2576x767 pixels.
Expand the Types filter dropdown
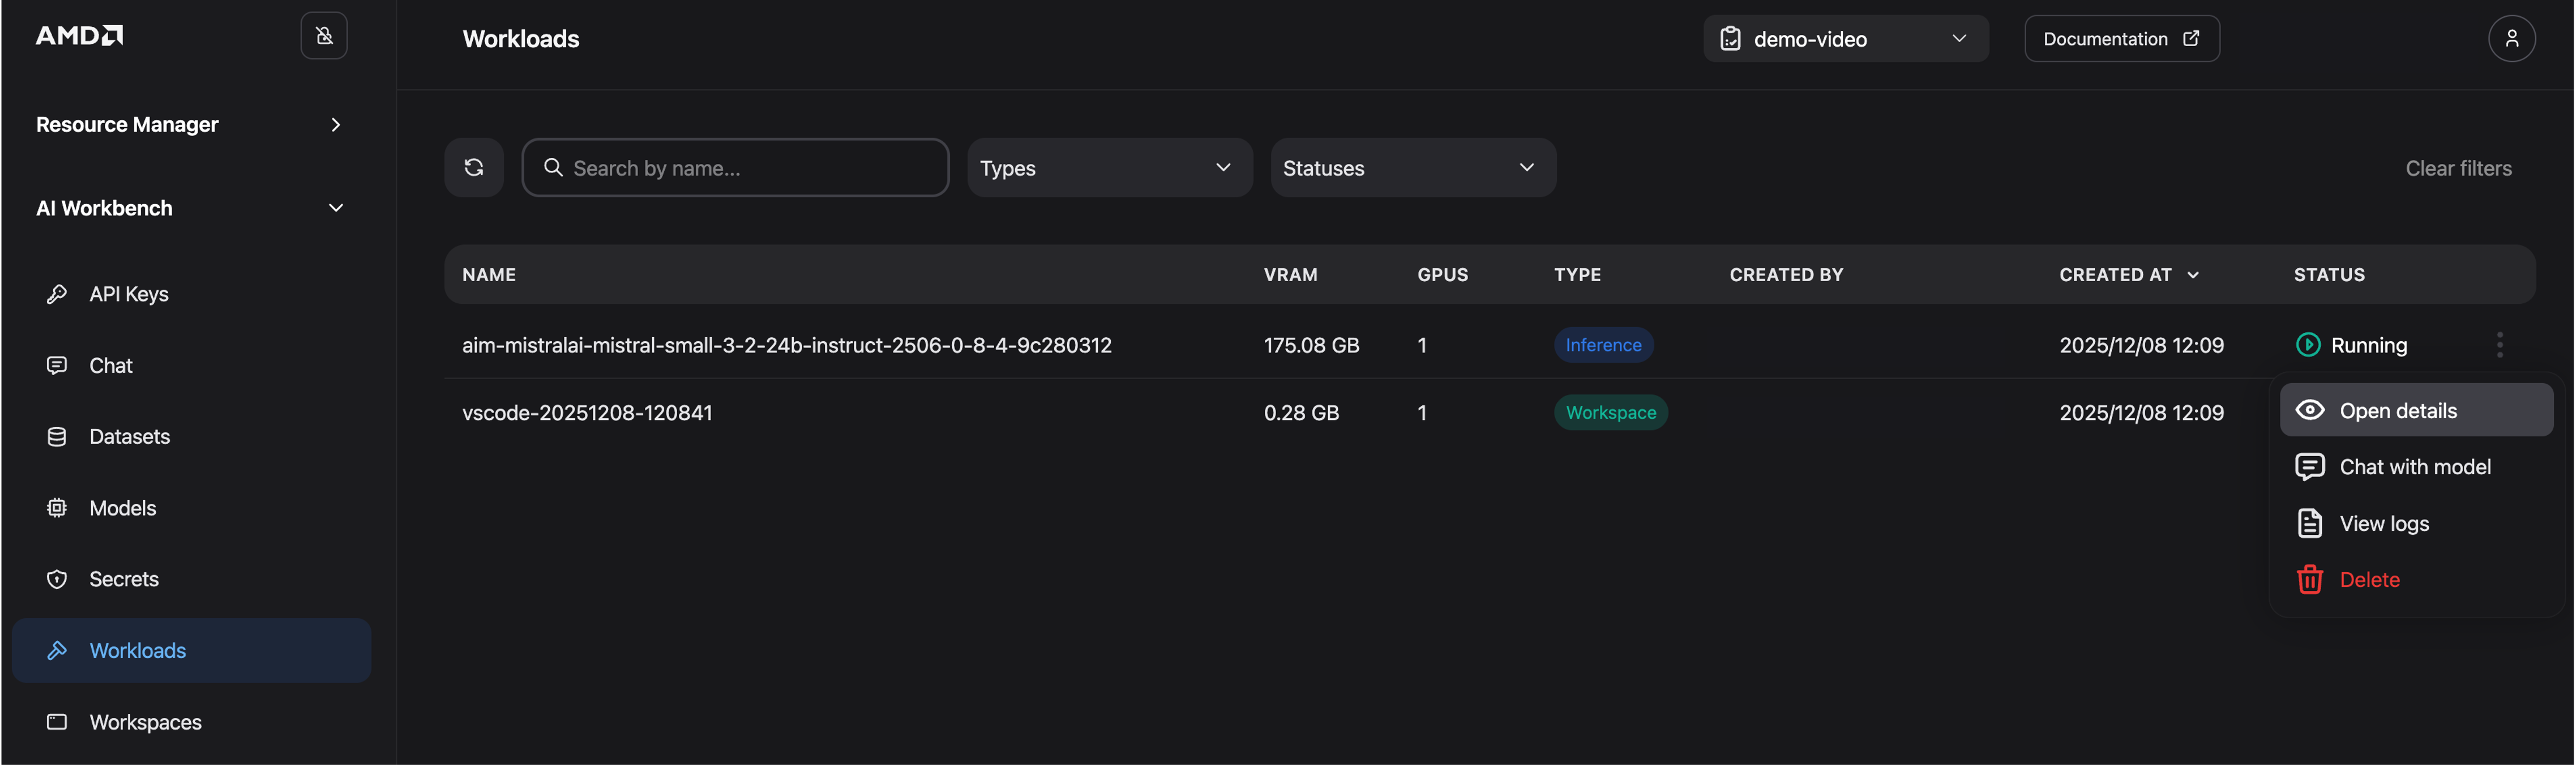pos(1109,168)
